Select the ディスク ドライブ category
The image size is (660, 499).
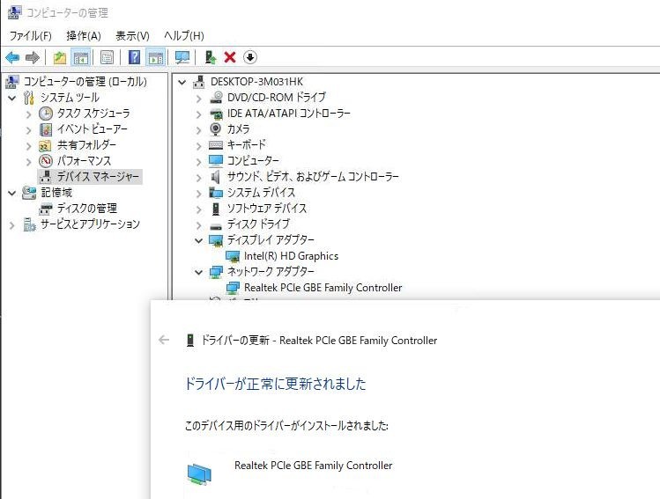[x=258, y=224]
